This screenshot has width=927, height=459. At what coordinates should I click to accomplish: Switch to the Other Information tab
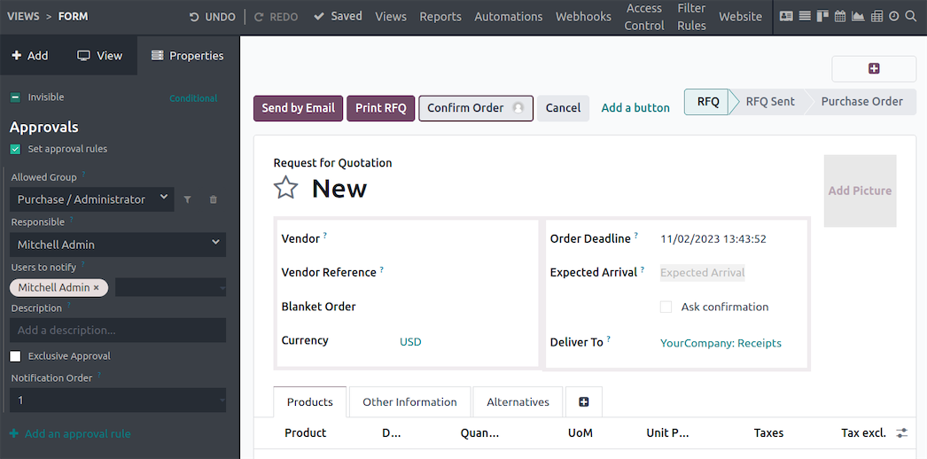tap(409, 402)
